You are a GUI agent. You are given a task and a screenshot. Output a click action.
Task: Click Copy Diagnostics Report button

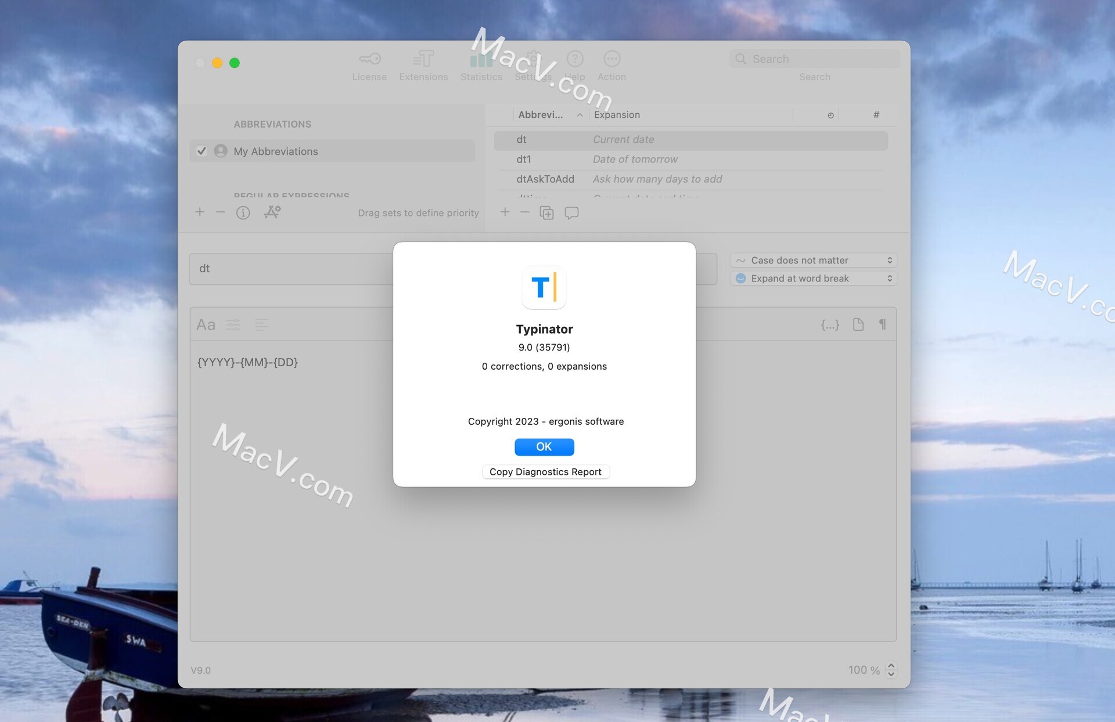545,471
